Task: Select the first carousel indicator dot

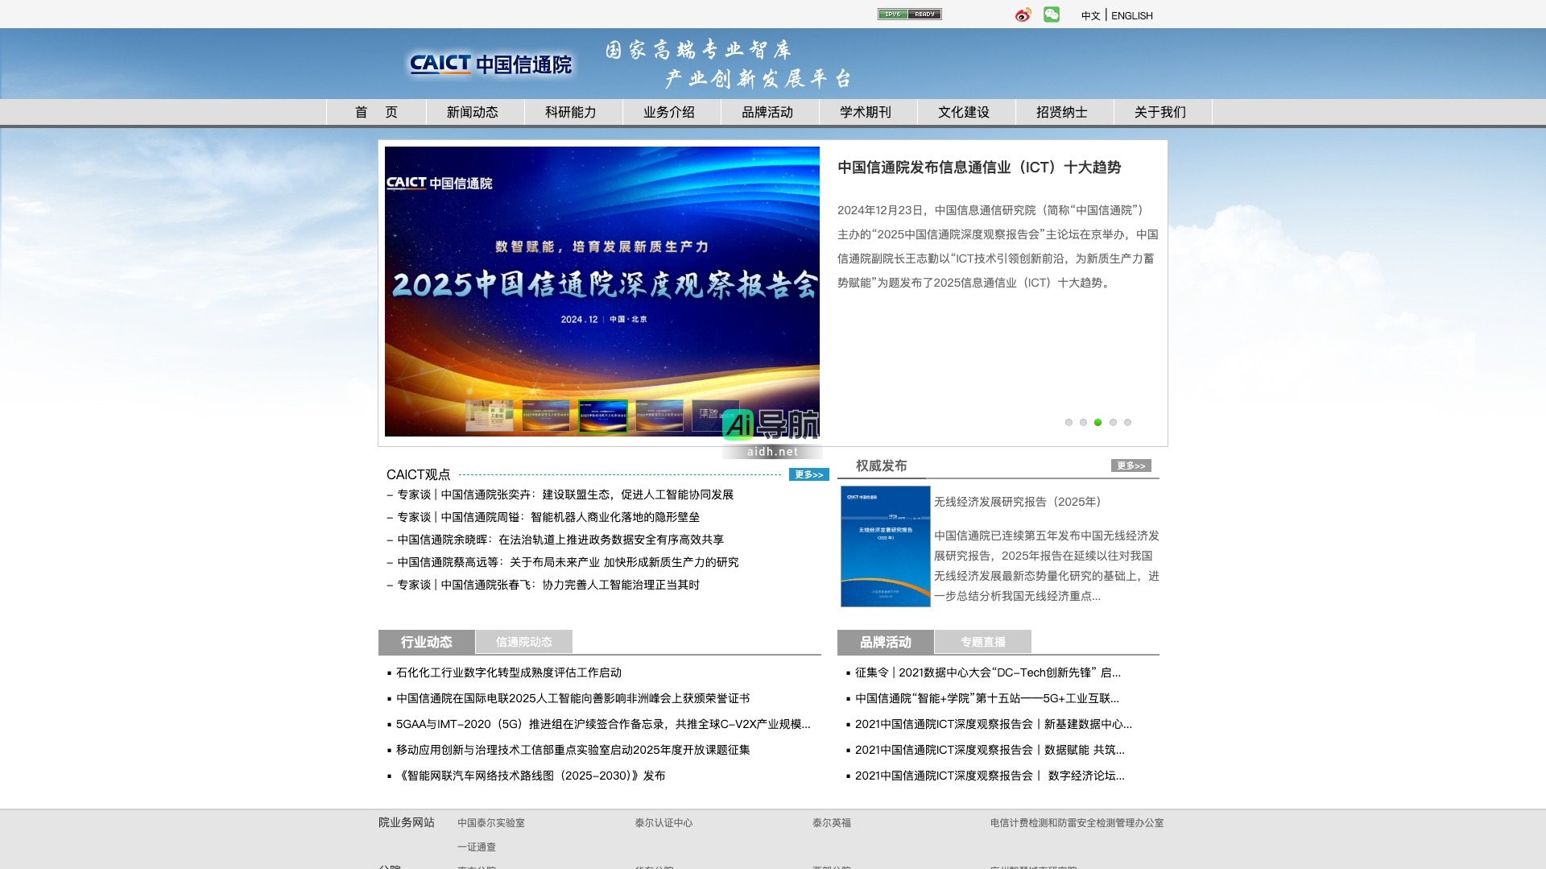Action: 1069,422
